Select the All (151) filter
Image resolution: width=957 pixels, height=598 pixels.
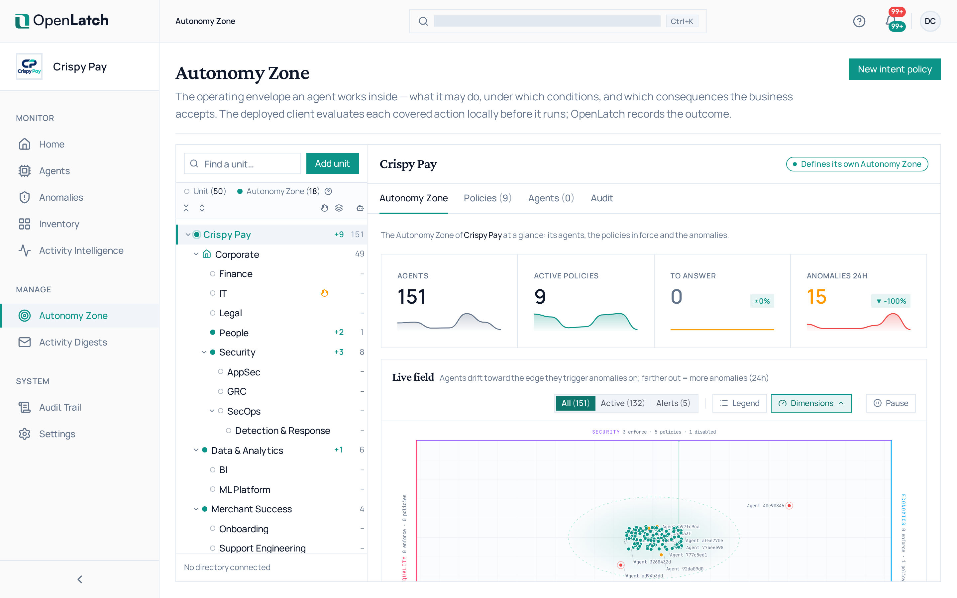(576, 403)
